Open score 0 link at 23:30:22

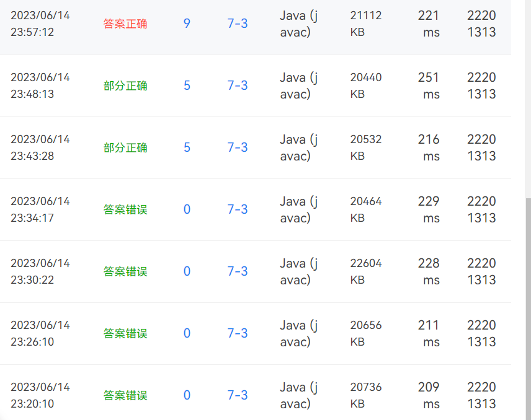(187, 271)
